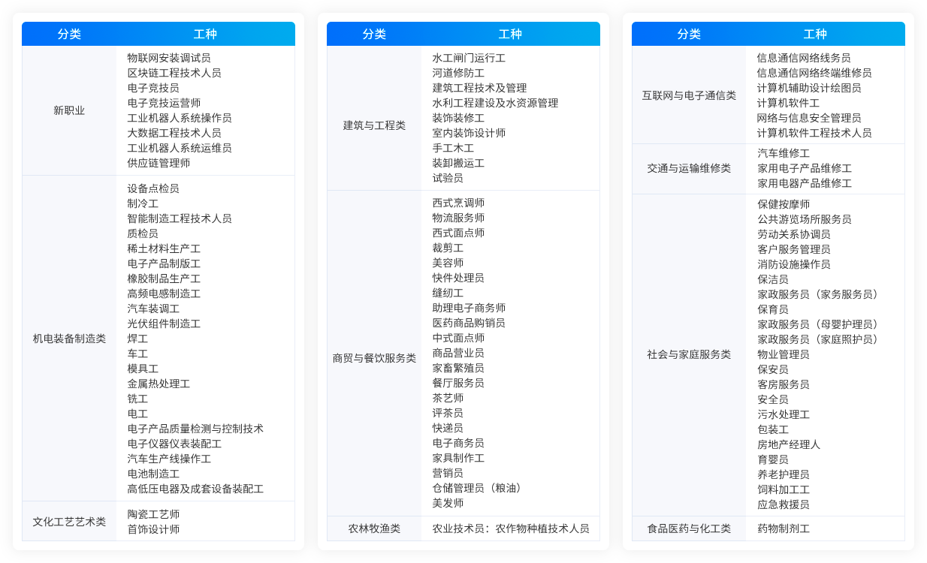Viewport: 927px width, 563px height.
Task: Click 稀土材料生产工 job type
Action: 164,248
